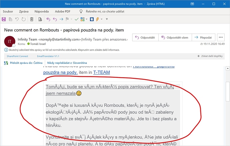Click the Odpovědět všem button
230x146 pixels.
(x=175, y=38)
